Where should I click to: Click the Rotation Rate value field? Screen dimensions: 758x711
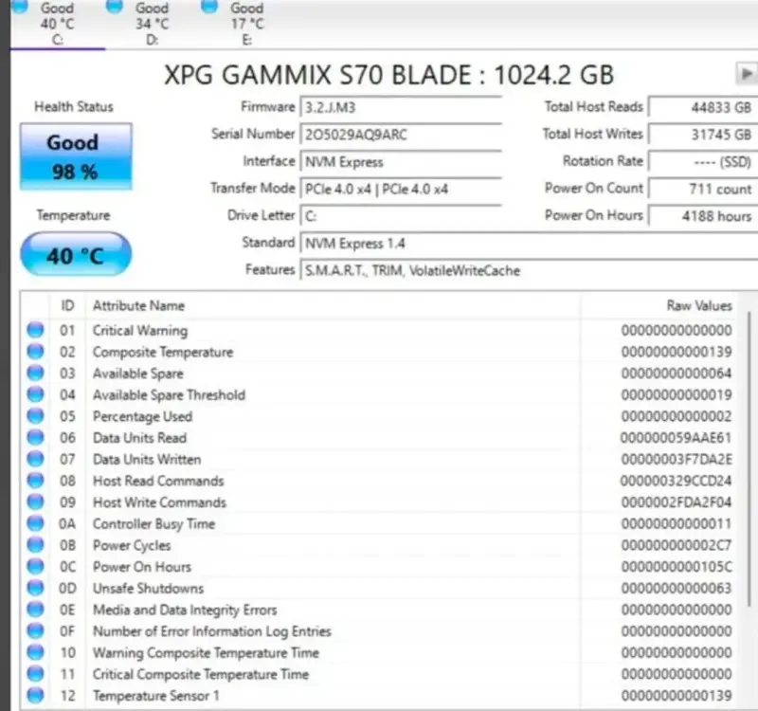point(703,161)
